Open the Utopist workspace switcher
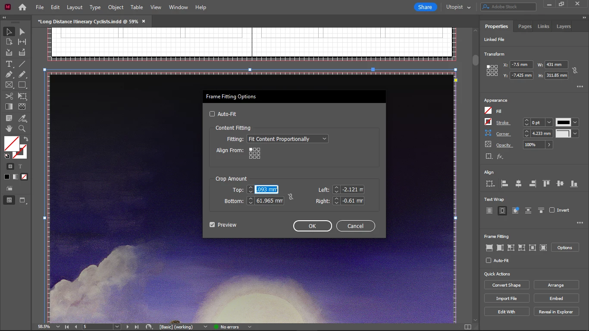Image resolution: width=589 pixels, height=331 pixels. point(459,7)
